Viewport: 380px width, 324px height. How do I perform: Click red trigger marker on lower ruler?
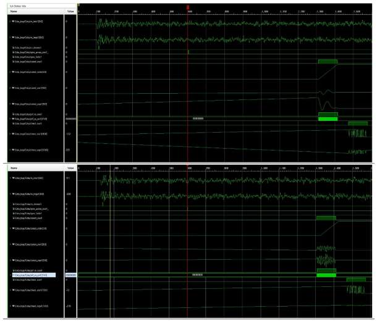click(x=187, y=166)
